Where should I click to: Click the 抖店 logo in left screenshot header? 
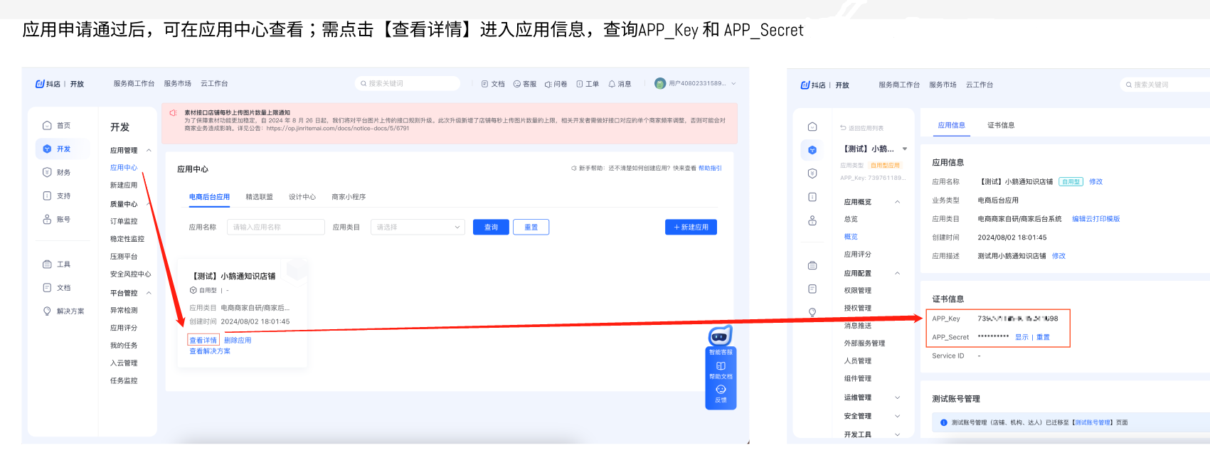[x=48, y=84]
